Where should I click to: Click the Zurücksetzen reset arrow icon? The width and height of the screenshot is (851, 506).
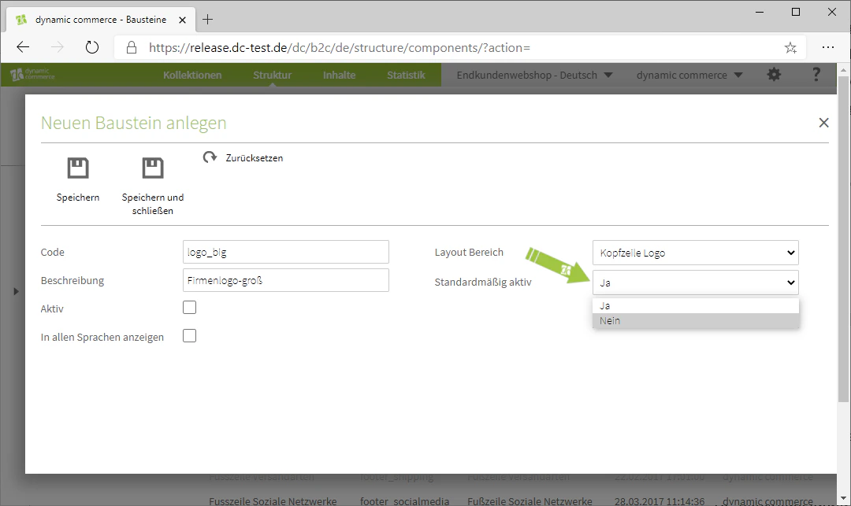click(210, 157)
